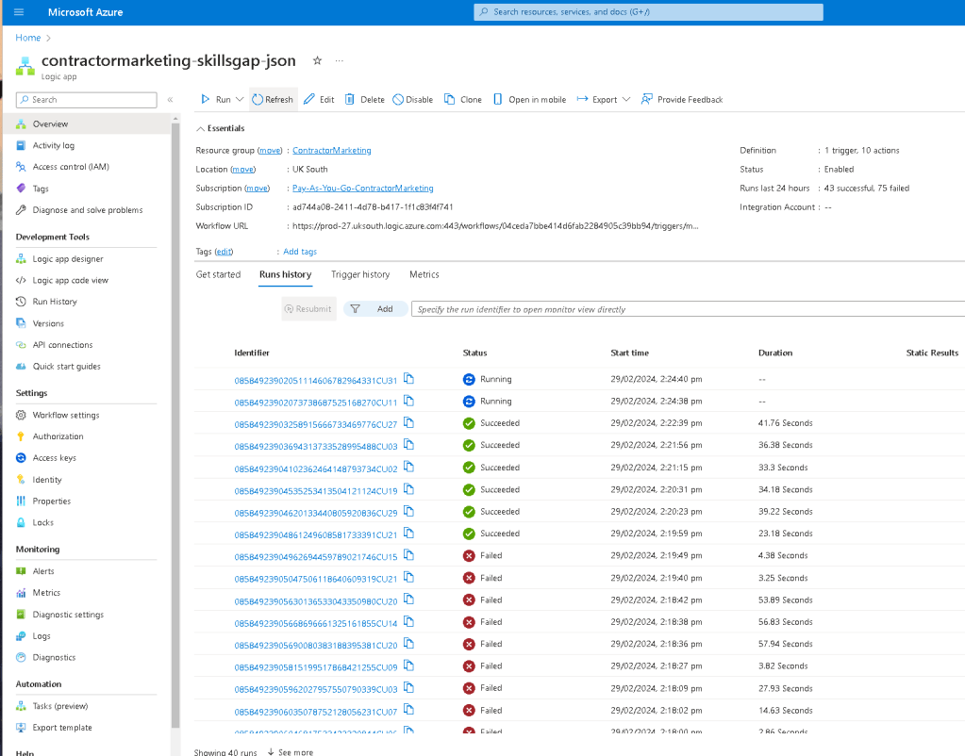
Task: Click Provide Feedback in toolbar
Action: tap(682, 99)
